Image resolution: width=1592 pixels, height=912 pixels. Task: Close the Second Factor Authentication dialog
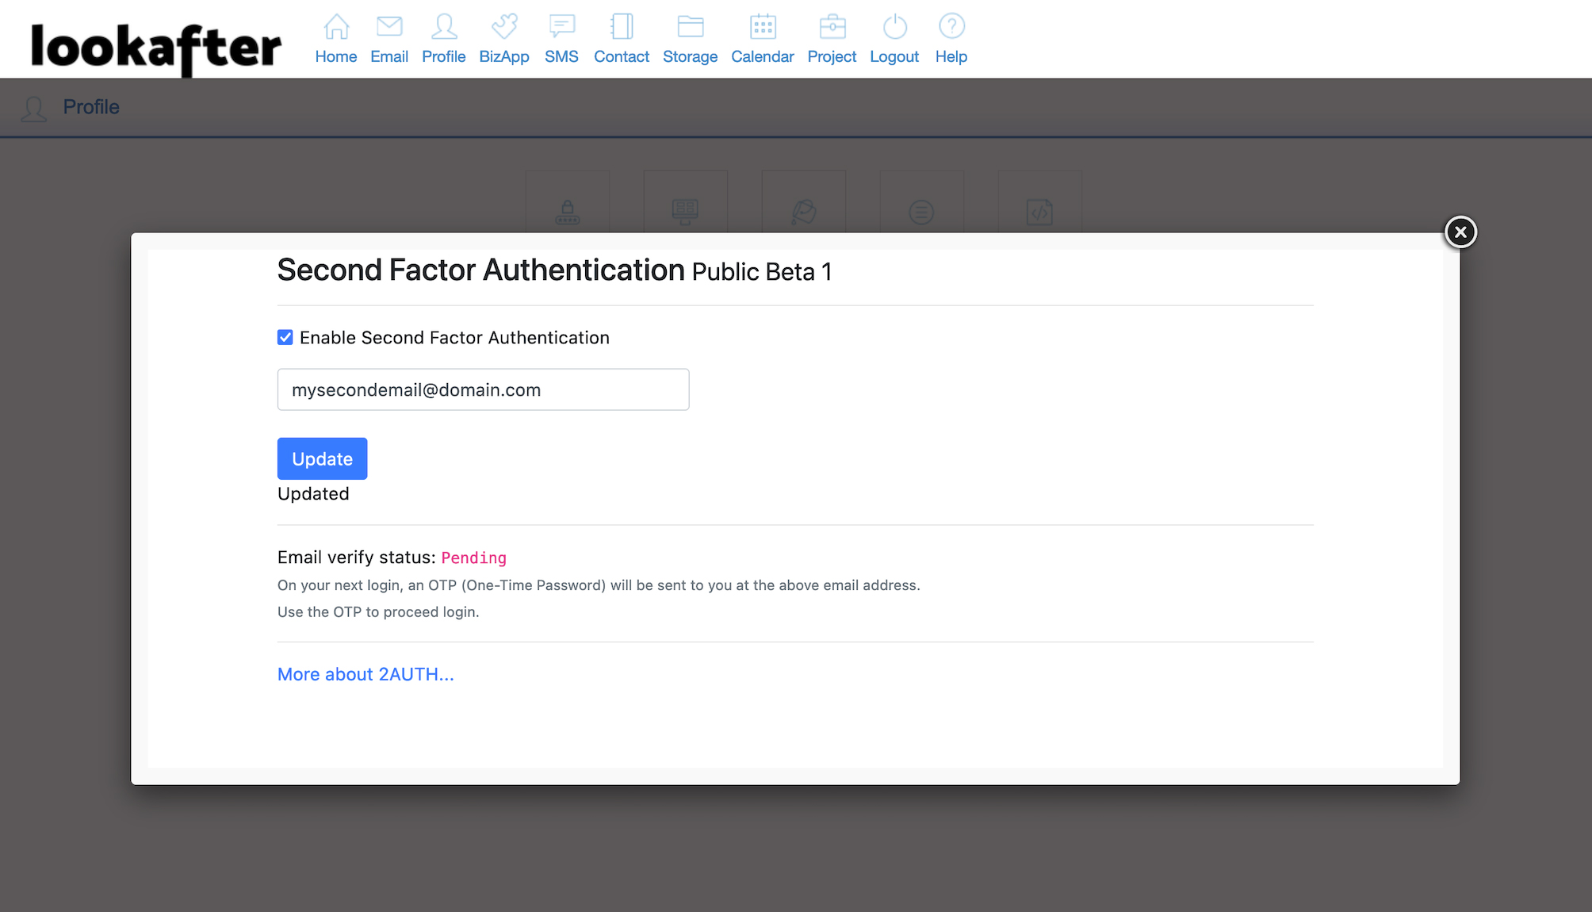pyautogui.click(x=1460, y=232)
